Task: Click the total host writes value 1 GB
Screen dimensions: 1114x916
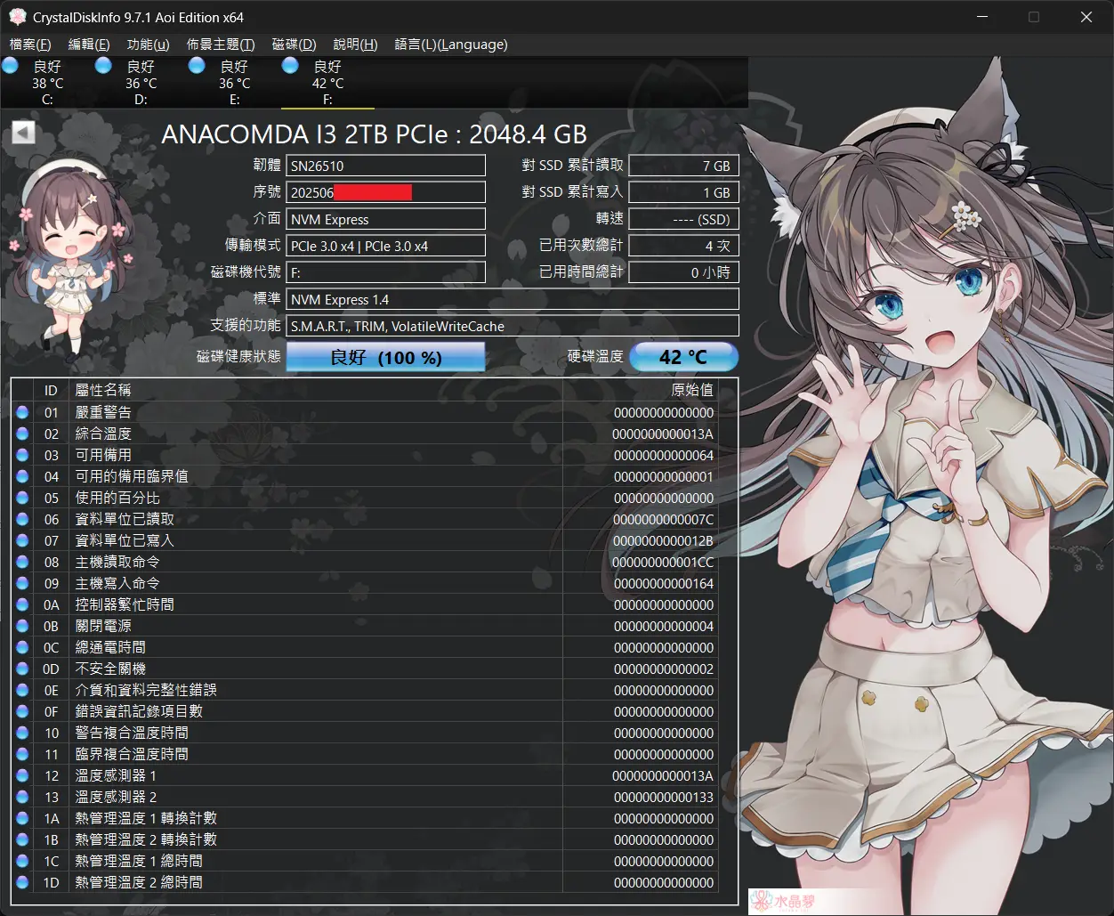Action: [x=683, y=192]
